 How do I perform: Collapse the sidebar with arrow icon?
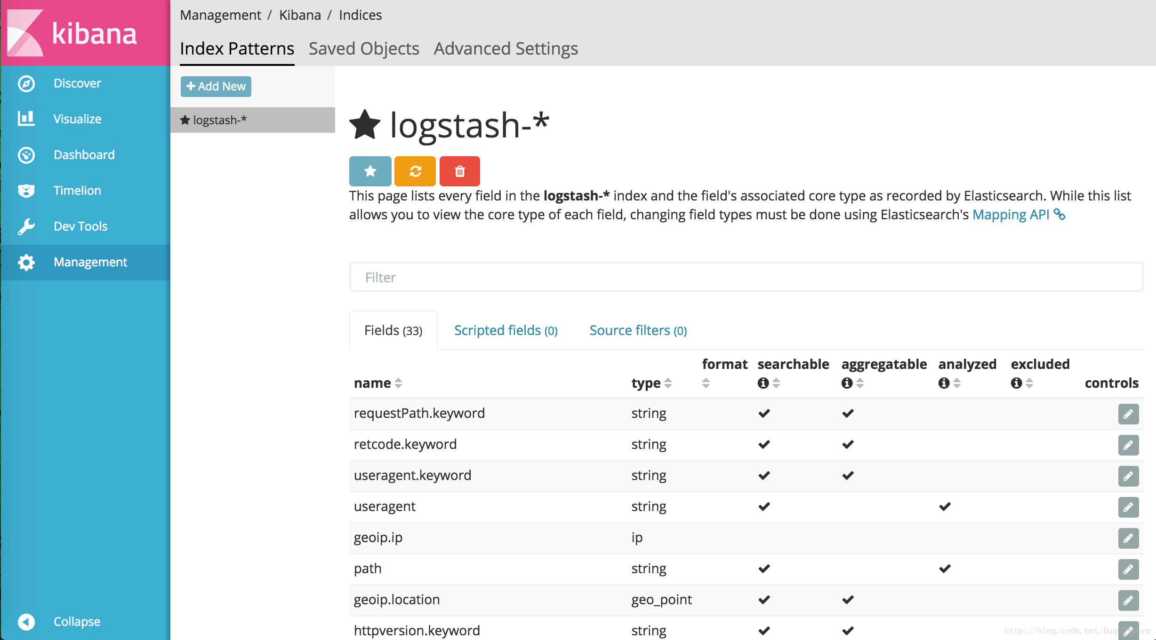[x=26, y=622]
